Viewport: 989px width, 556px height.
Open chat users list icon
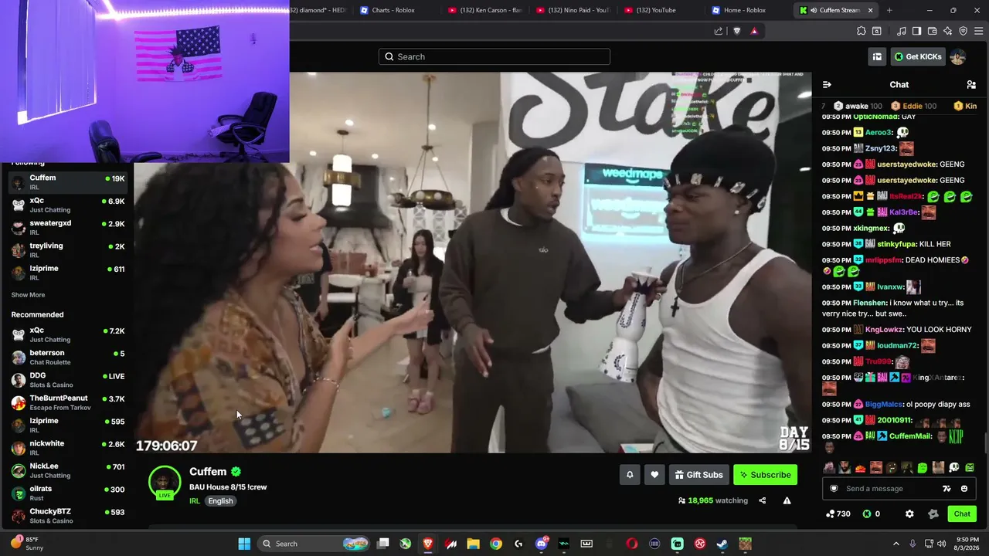(971, 84)
